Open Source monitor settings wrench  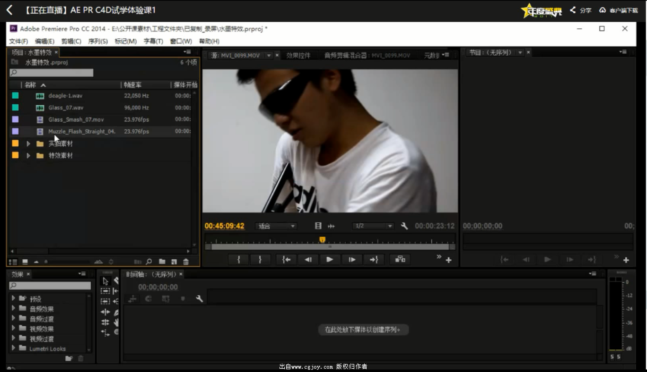click(x=404, y=226)
